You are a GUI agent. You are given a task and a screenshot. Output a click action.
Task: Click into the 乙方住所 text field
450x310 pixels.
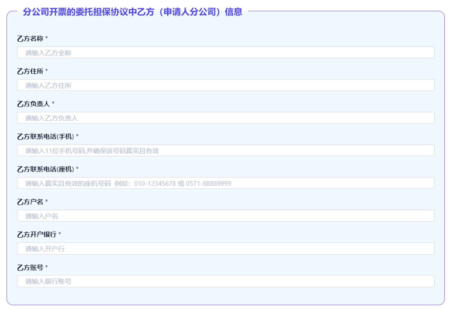tap(226, 85)
